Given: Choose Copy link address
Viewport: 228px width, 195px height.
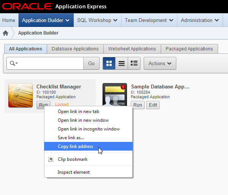Looking at the screenshot, I should pyautogui.click(x=89, y=146).
